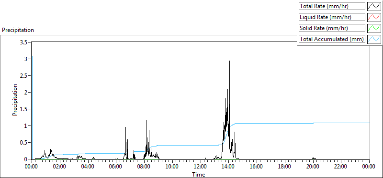Click the 04:00 time axis label
The image size is (383, 178).
click(x=88, y=167)
